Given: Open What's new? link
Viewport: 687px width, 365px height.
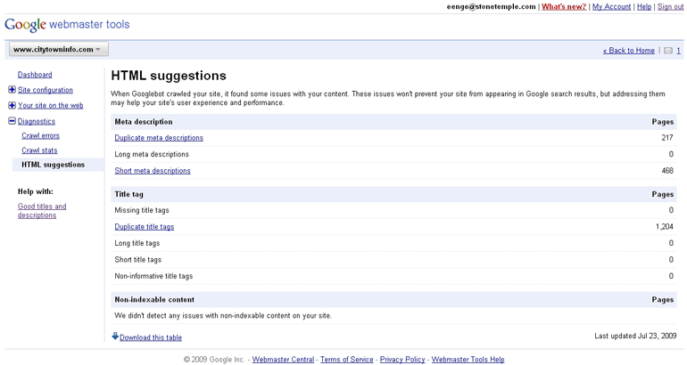Looking at the screenshot, I should (564, 6).
